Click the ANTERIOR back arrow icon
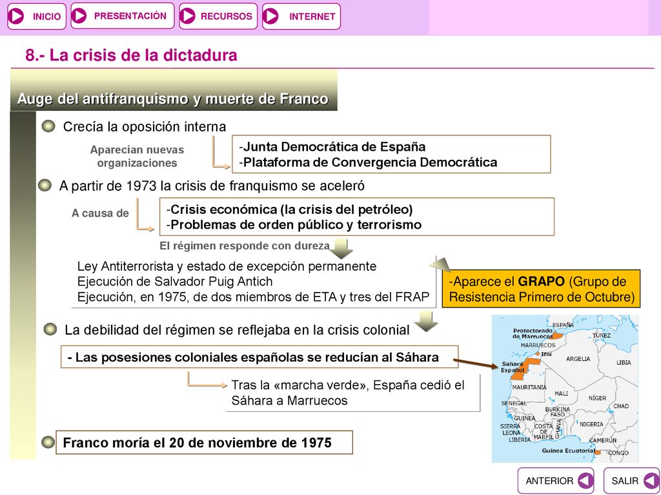 pos(585,480)
